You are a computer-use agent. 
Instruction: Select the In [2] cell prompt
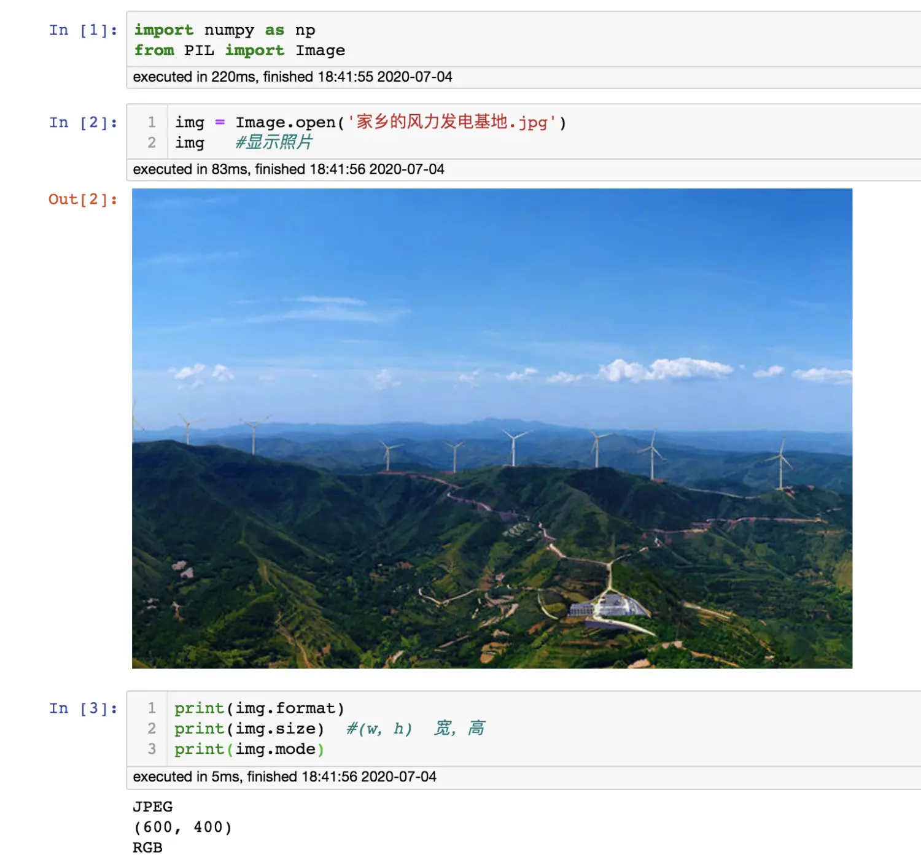tap(83, 123)
